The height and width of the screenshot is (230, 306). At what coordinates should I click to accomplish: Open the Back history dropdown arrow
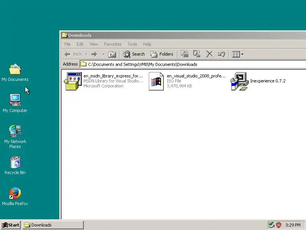86,54
